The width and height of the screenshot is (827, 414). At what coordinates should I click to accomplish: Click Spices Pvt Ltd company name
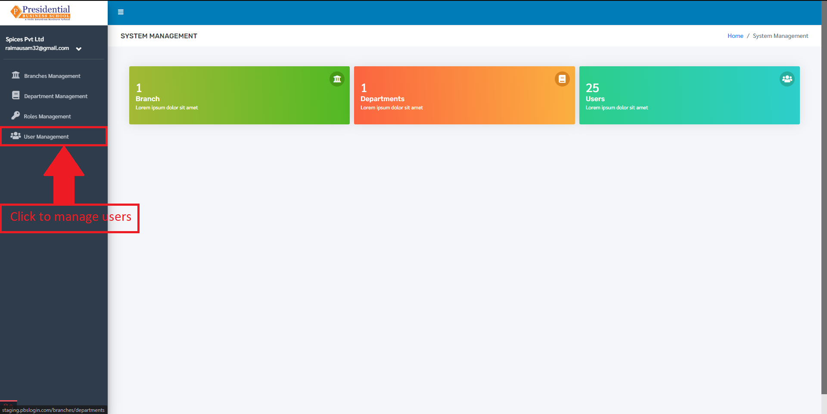coord(25,39)
